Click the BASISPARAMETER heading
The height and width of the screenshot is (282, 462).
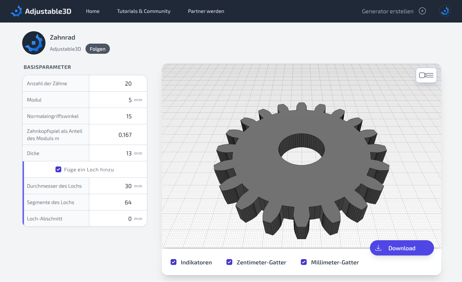pos(47,67)
